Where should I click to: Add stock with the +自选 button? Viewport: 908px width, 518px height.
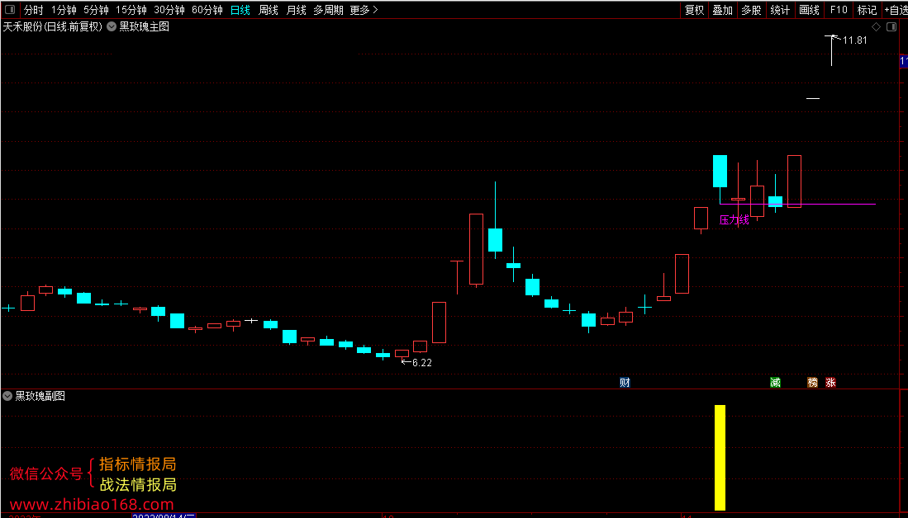[896, 10]
